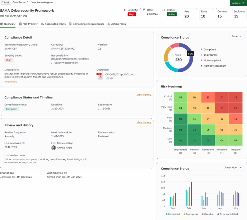The height and width of the screenshot is (220, 247).
Task: Click the severity lightning icon
Action: (124, 10)
